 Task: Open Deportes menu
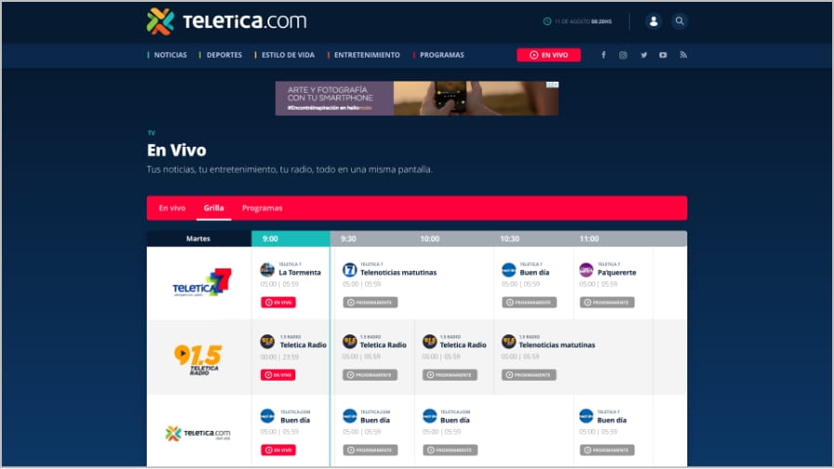click(224, 55)
